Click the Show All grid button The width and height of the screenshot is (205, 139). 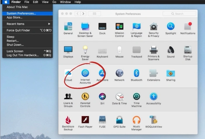tap(94, 14)
